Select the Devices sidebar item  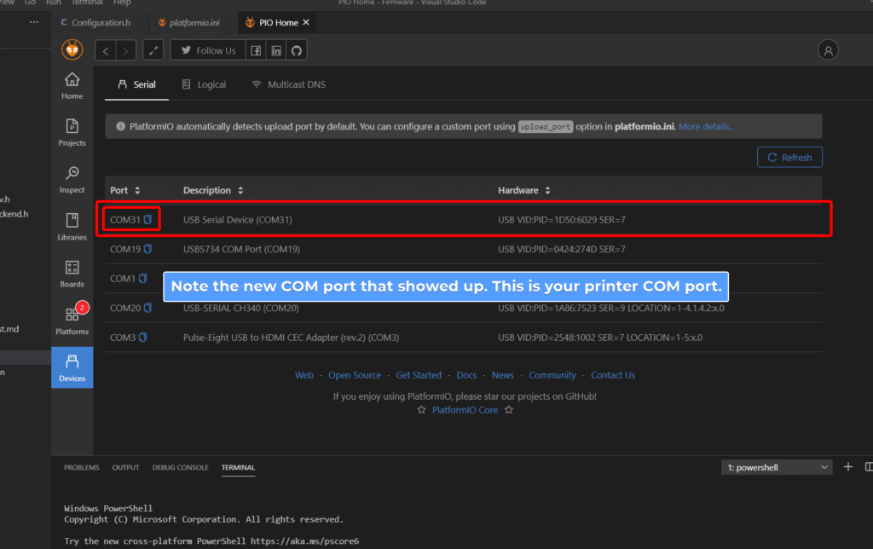[72, 367]
